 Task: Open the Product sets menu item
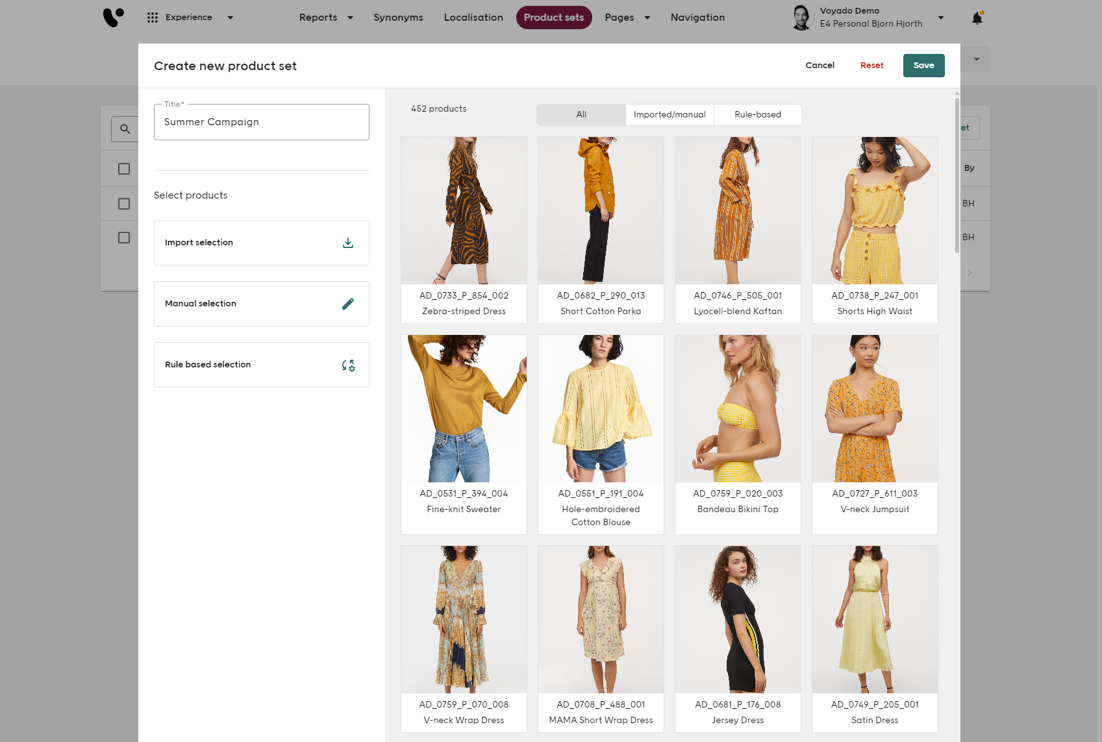click(x=554, y=18)
